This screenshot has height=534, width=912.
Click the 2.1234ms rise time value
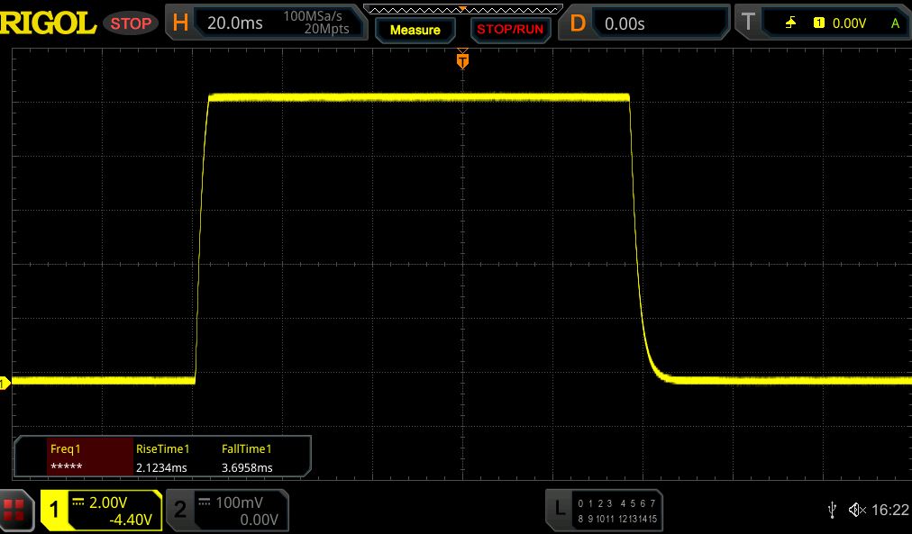161,467
